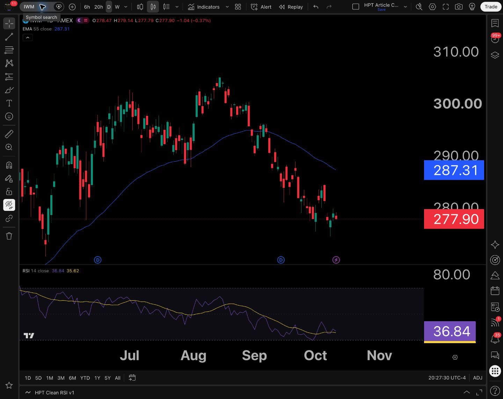
Task: Toggle ADJ adjusted data setting
Action: pyautogui.click(x=478, y=378)
